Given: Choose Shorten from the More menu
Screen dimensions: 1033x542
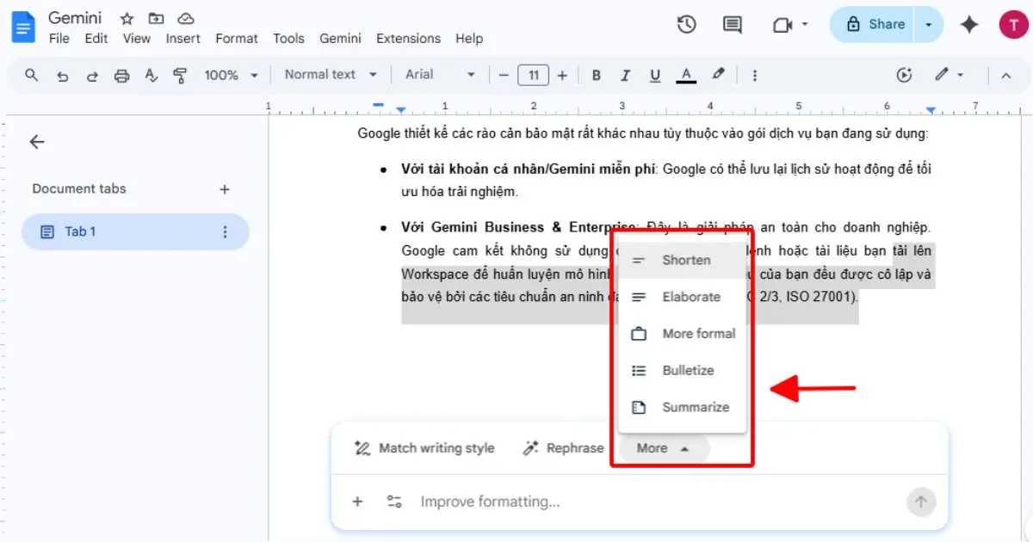Looking at the screenshot, I should point(683,260).
